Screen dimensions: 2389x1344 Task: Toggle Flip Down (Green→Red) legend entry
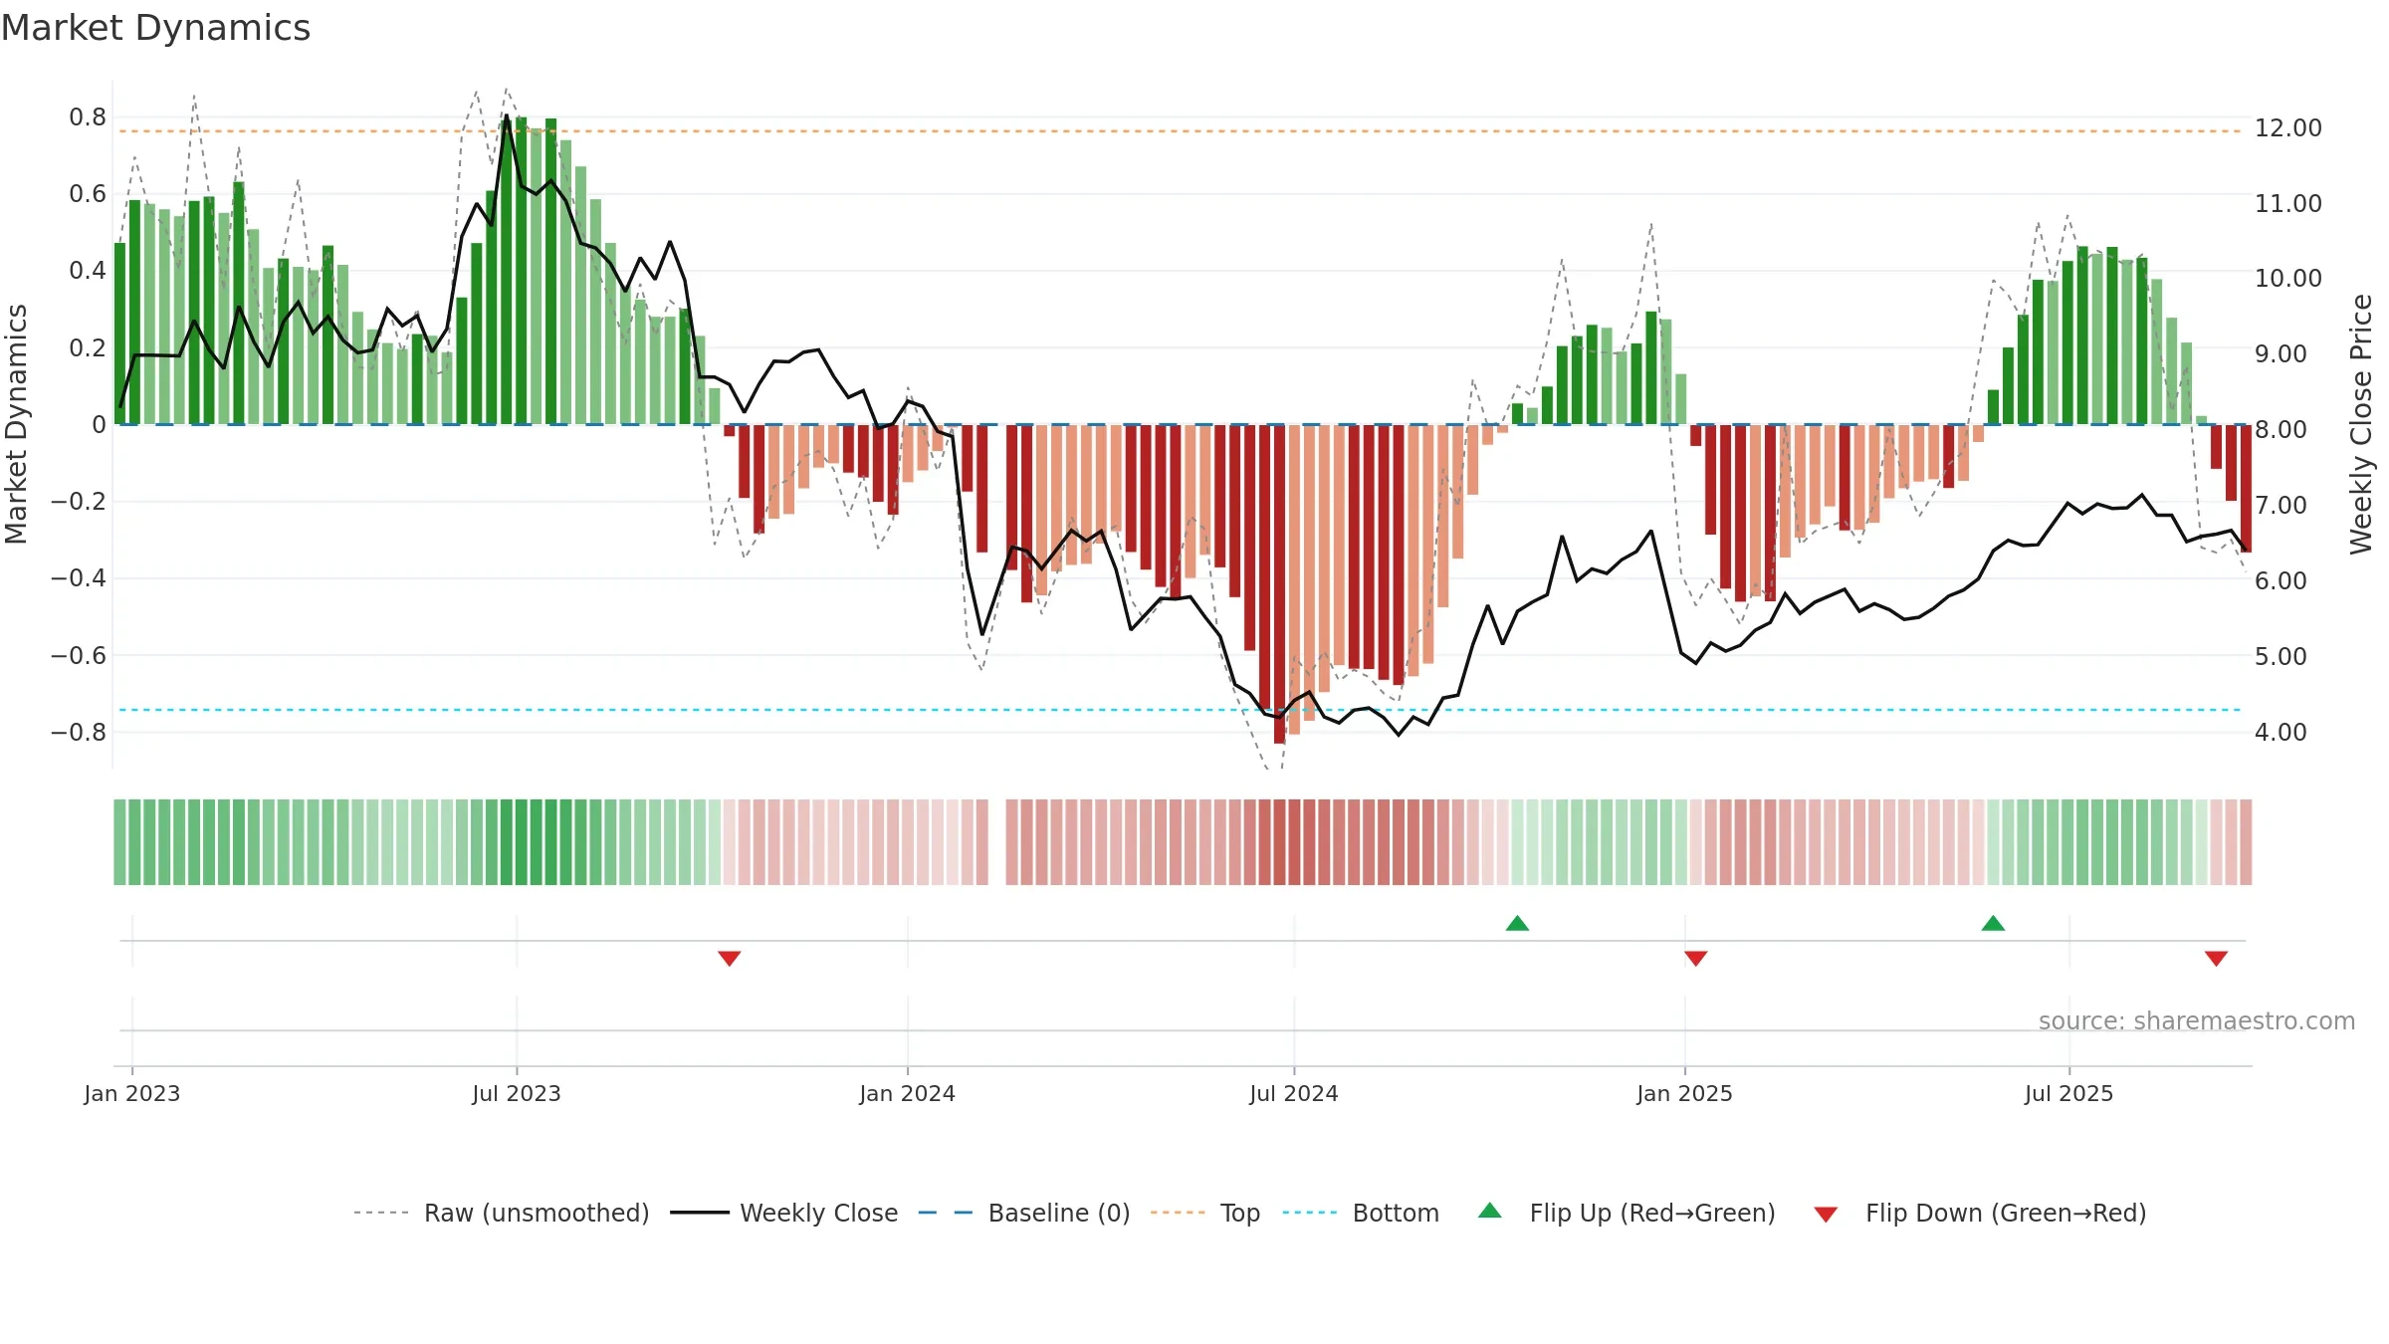(x=1980, y=1213)
